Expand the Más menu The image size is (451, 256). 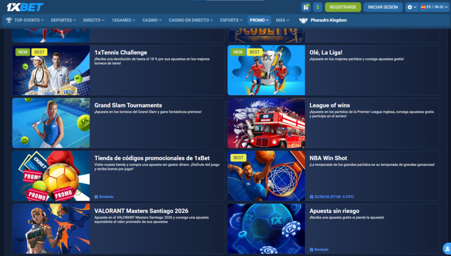pos(282,20)
